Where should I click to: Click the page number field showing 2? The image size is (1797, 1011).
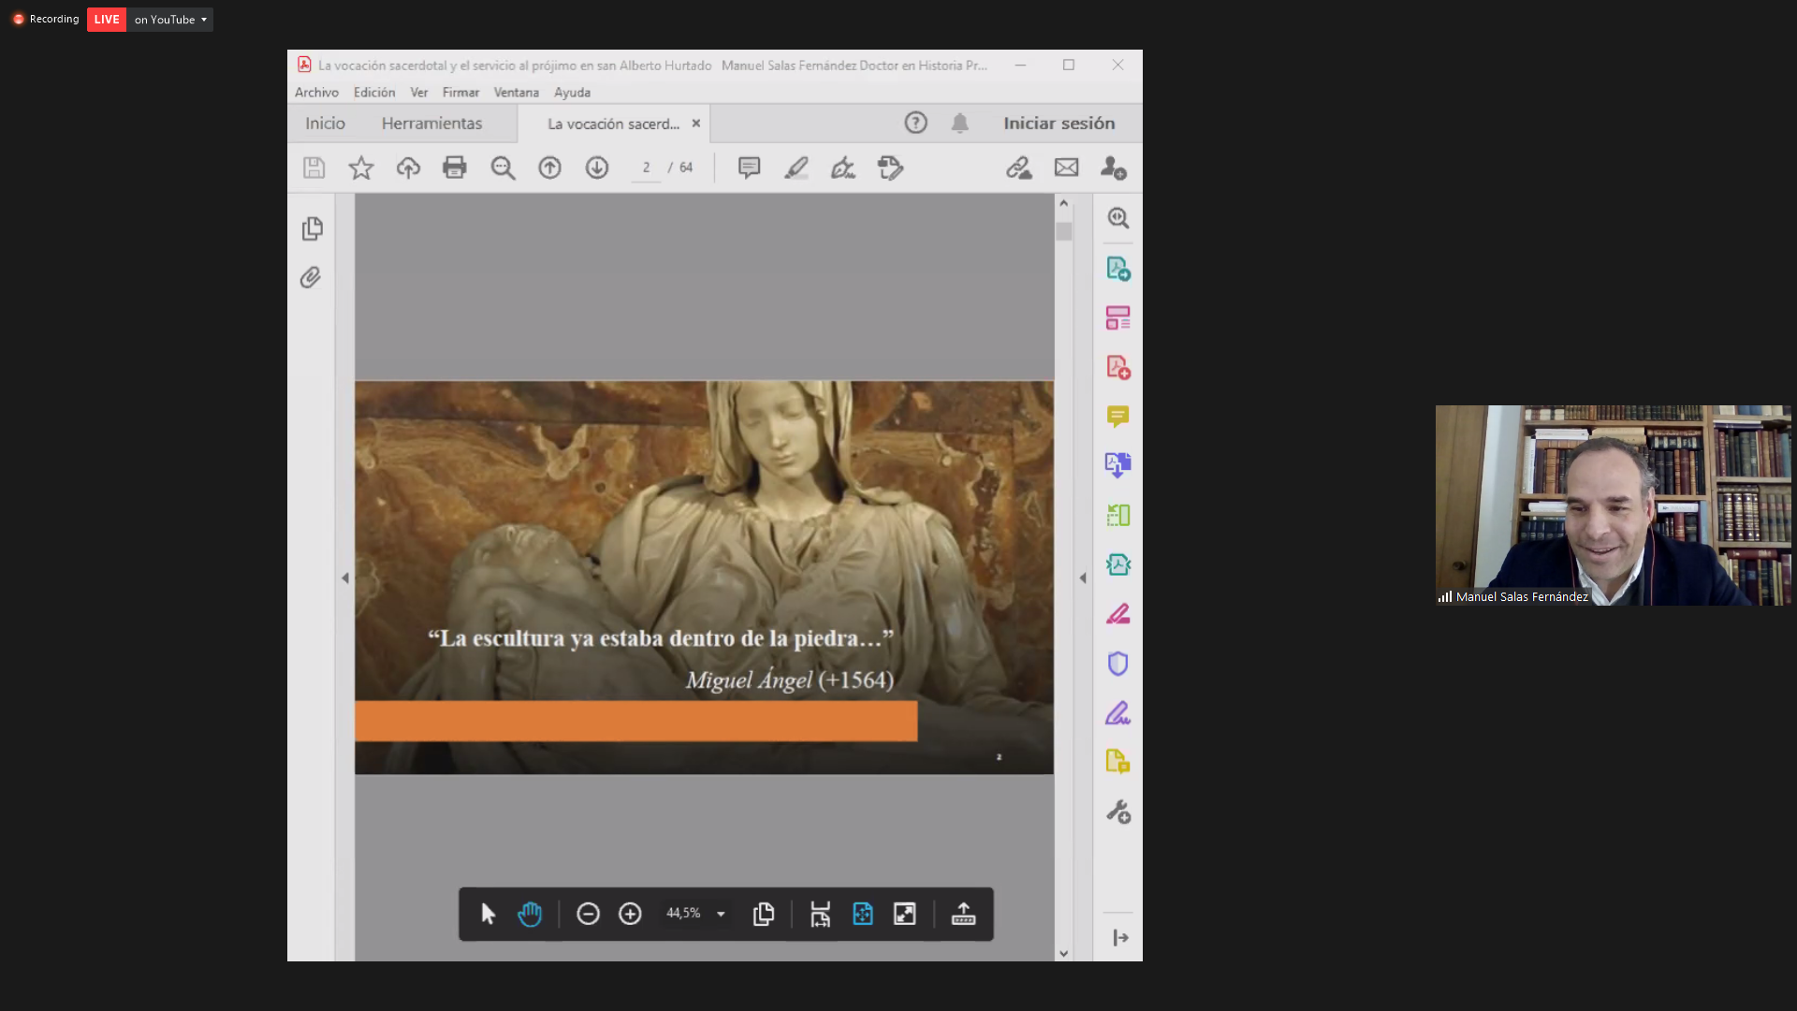coord(646,168)
